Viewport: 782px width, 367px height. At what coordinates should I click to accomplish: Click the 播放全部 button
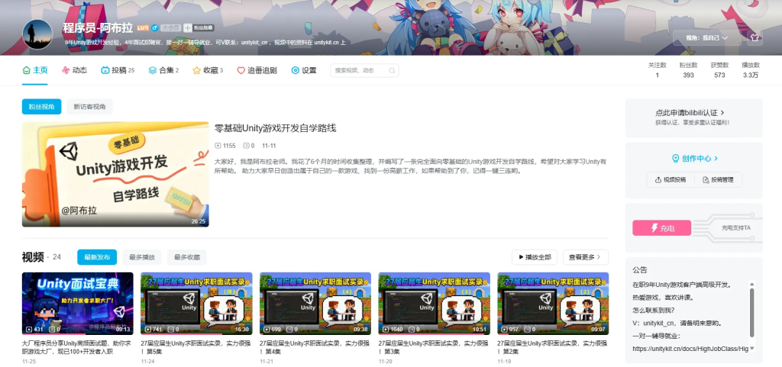point(535,257)
